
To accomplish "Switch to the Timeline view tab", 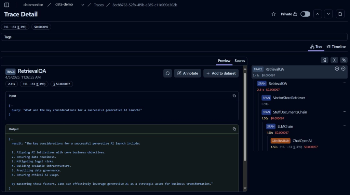I will pyautogui.click(x=336, y=46).
